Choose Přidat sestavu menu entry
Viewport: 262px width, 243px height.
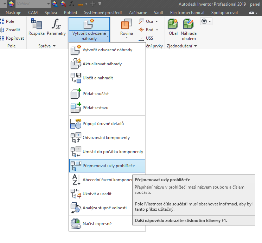(x=107, y=108)
